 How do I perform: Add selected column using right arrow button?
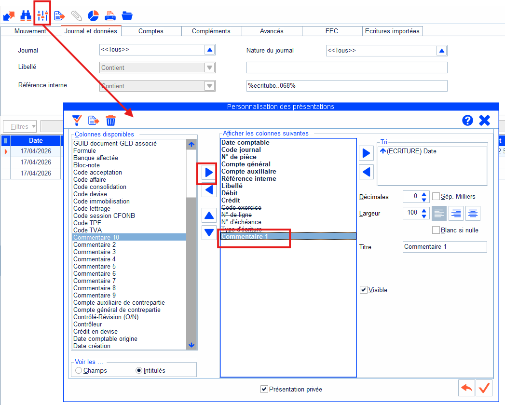(x=209, y=173)
